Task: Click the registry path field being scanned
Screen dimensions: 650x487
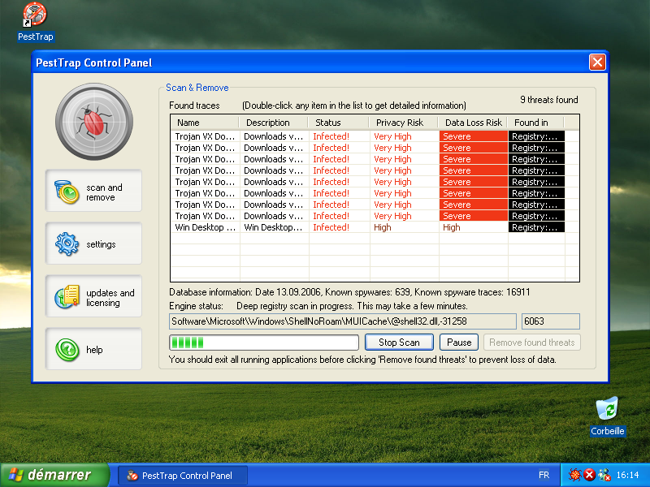Action: pyautogui.click(x=343, y=321)
